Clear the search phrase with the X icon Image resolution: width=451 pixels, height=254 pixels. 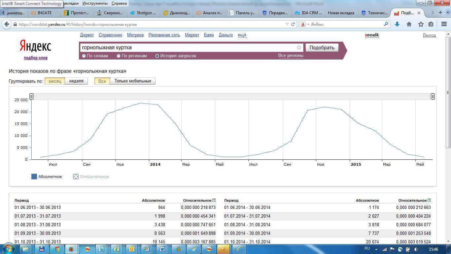pyautogui.click(x=299, y=48)
